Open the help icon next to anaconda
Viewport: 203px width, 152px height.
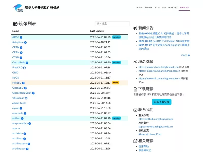tap(25, 113)
